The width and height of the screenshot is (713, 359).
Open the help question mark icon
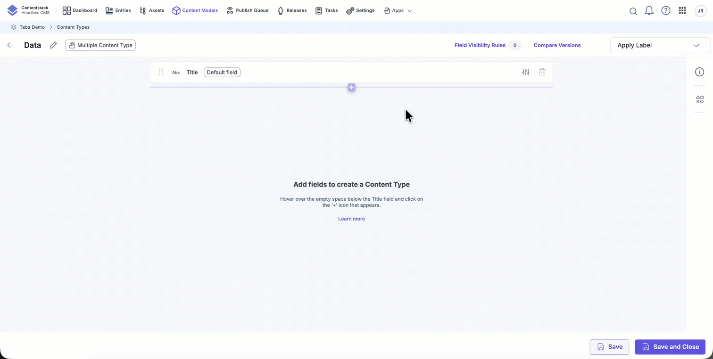(x=666, y=10)
